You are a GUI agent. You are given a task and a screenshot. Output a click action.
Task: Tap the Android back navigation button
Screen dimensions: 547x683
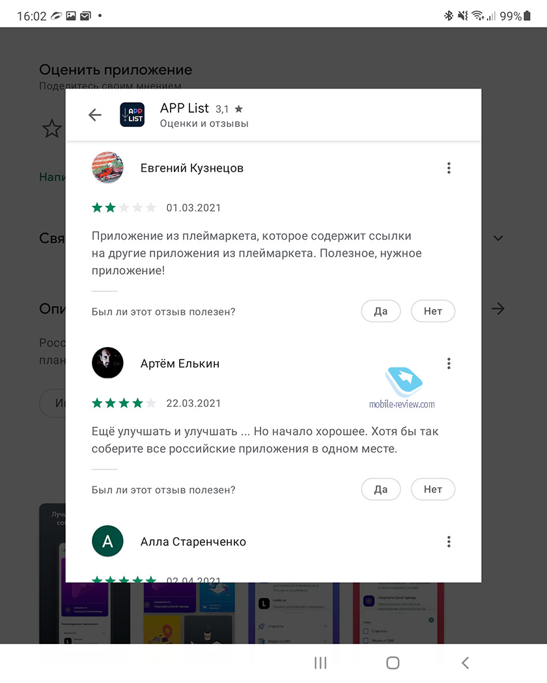click(x=465, y=663)
